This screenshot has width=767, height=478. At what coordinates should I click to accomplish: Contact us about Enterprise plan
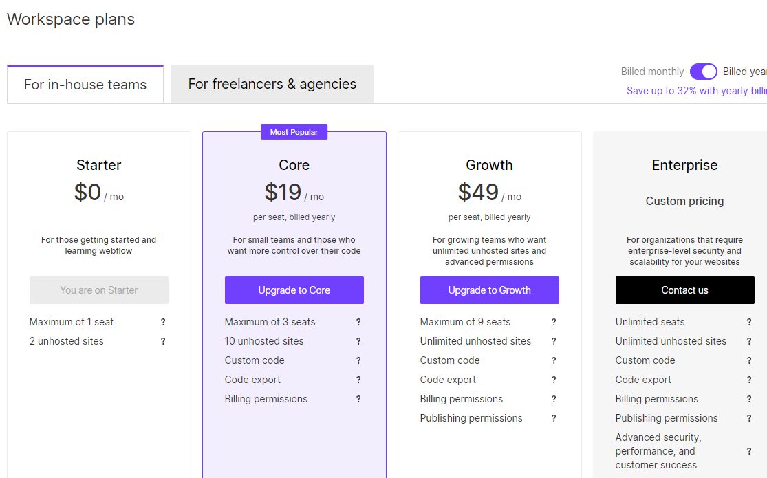pos(685,290)
